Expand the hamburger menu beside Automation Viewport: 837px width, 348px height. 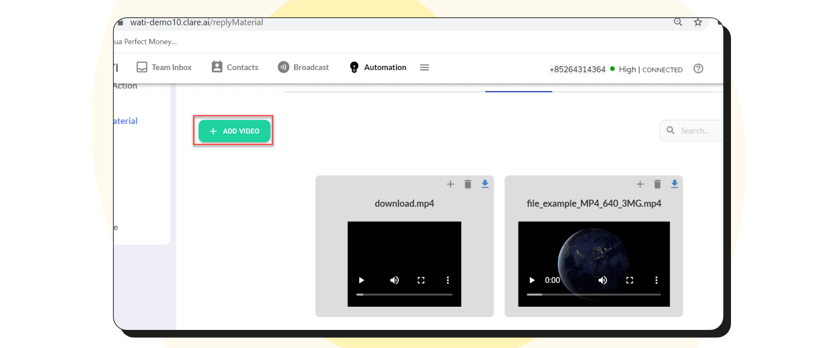pos(424,68)
